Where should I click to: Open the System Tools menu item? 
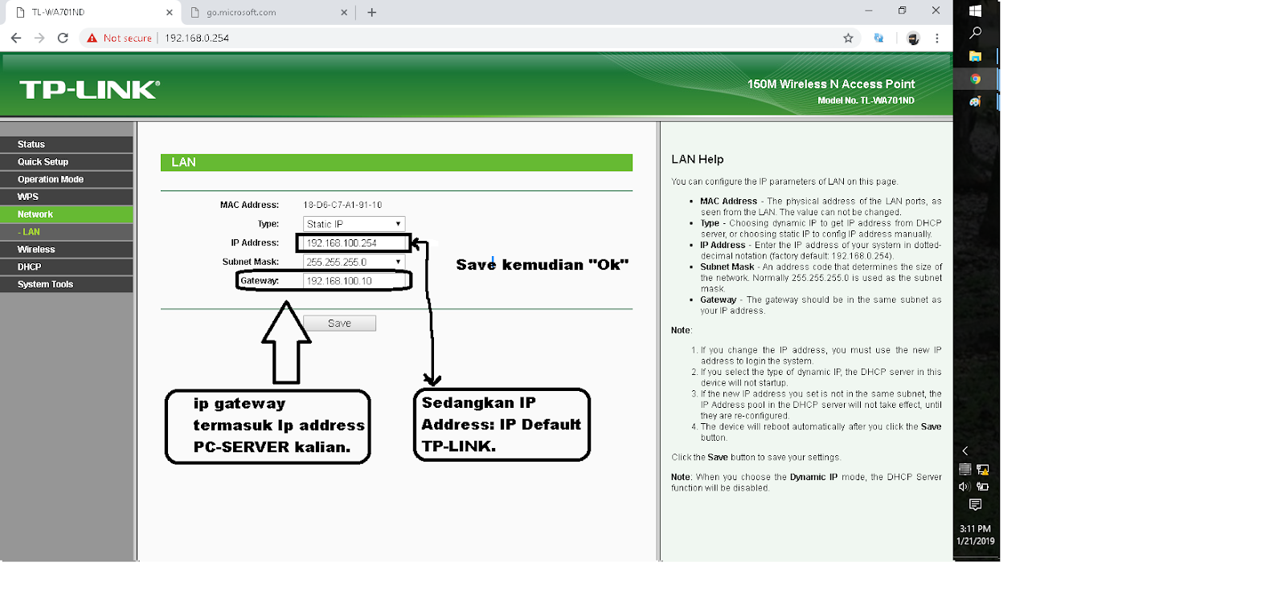point(67,284)
